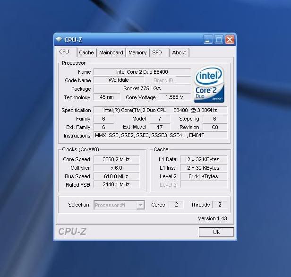The width and height of the screenshot is (291, 277).
Task: Click the Ext. Model value 17
Action: coord(160,127)
